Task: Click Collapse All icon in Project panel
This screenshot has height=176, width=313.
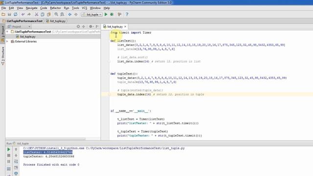Action: click(x=84, y=26)
